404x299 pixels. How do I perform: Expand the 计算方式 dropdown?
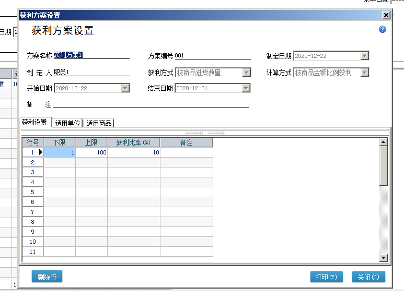[365, 73]
